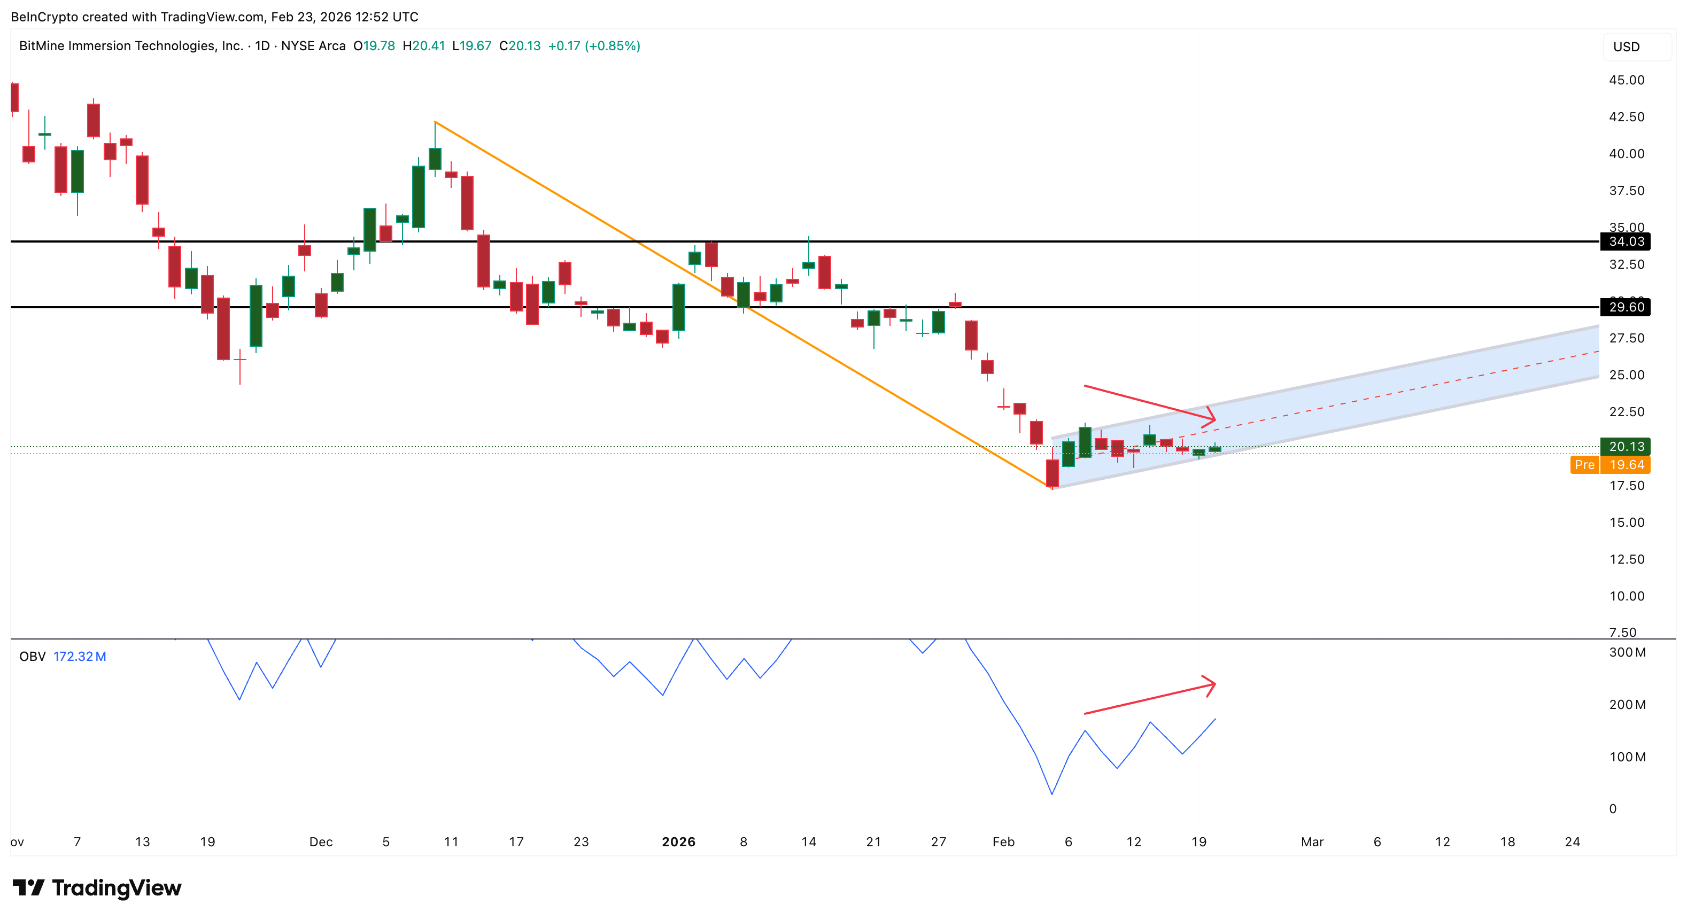The width and height of the screenshot is (1687, 920).
Task: Click the orange Pre market badge
Action: (x=1584, y=465)
